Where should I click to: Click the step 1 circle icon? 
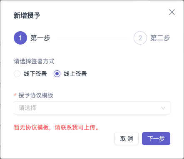pyautogui.click(x=20, y=38)
